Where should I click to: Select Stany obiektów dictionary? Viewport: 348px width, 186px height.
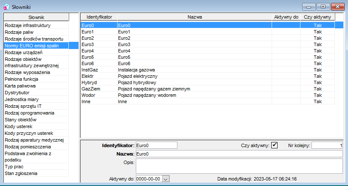coord(36,120)
